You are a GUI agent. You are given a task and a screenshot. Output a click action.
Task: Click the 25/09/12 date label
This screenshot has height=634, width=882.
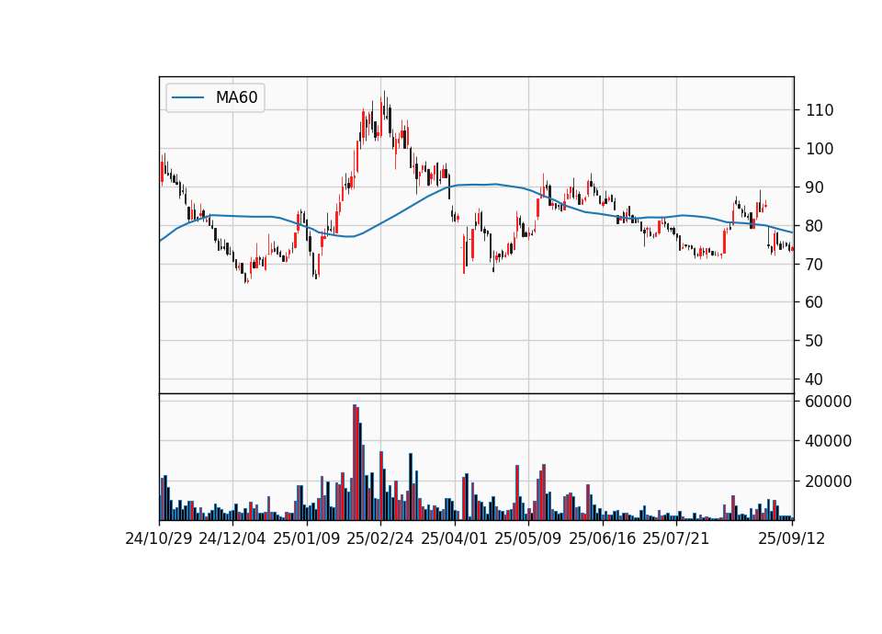[792, 538]
